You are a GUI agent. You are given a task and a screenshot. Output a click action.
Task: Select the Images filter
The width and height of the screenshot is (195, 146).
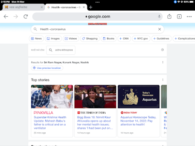point(53,39)
